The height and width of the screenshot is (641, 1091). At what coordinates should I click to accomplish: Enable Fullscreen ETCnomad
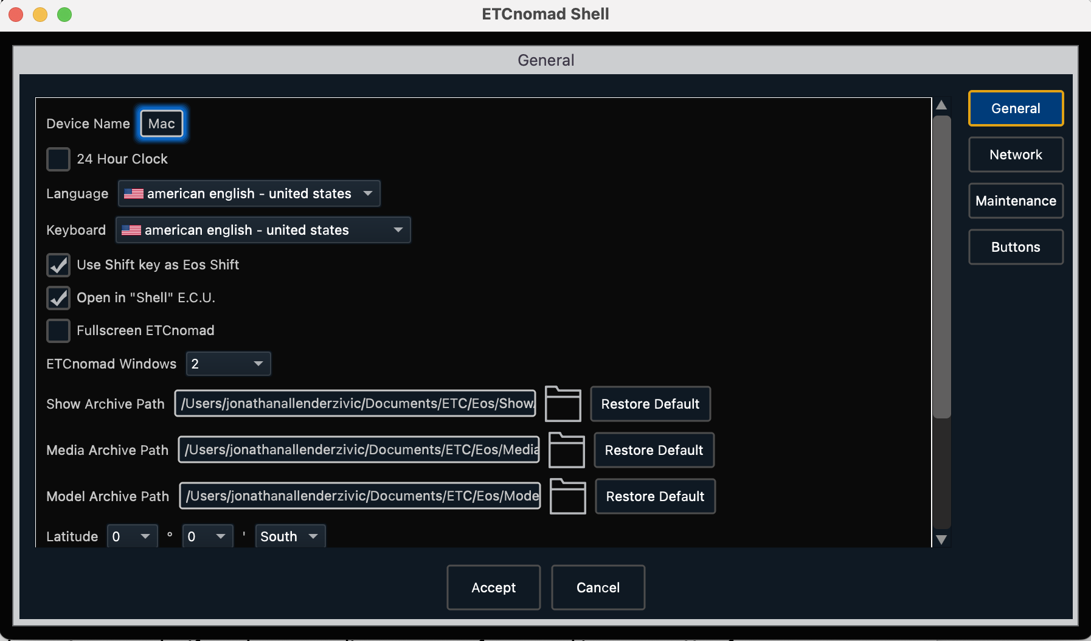[x=58, y=330]
